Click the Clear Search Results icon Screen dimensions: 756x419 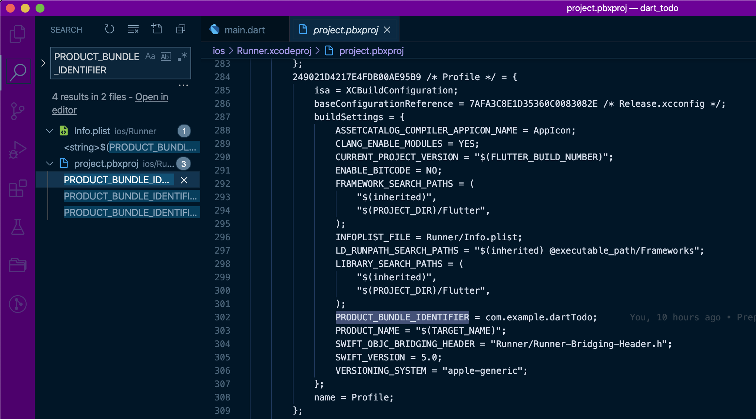coord(133,29)
